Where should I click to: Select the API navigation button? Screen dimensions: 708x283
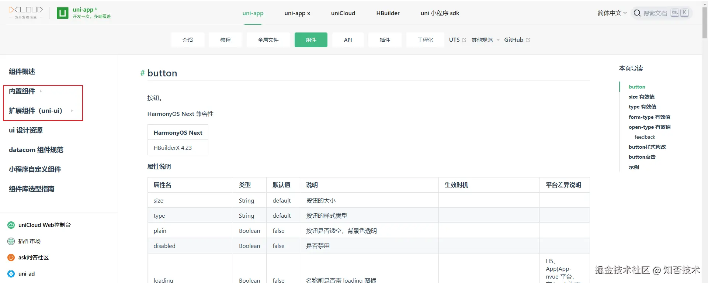point(348,40)
